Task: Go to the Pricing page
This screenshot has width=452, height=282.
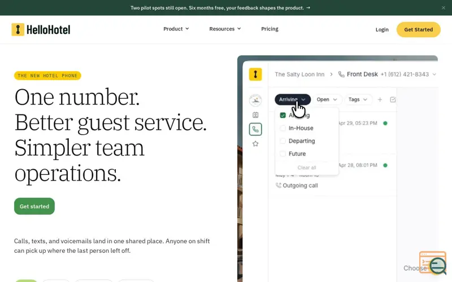Action: tap(270, 29)
